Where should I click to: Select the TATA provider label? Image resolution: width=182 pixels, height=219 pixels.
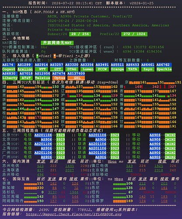coord(133,69)
